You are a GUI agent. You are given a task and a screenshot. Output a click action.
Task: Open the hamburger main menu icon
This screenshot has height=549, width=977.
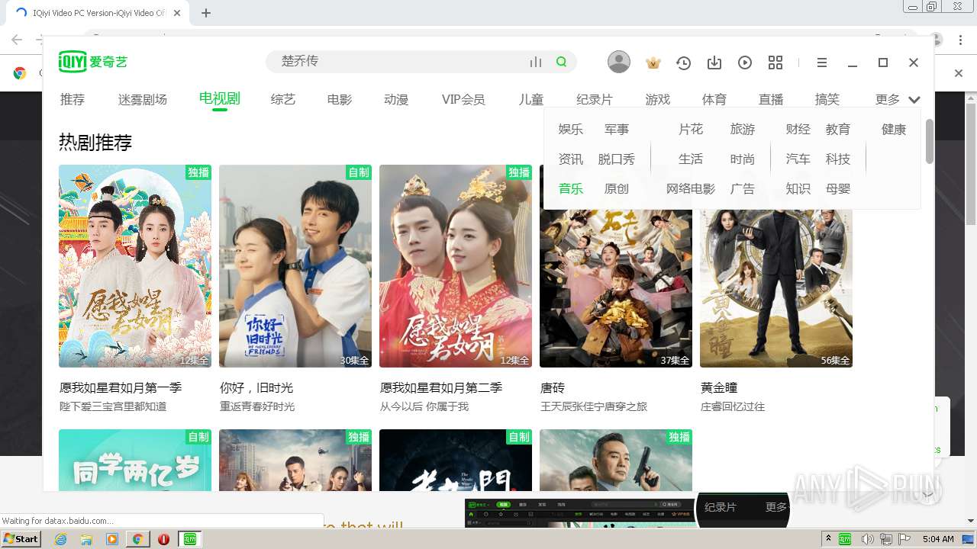822,63
